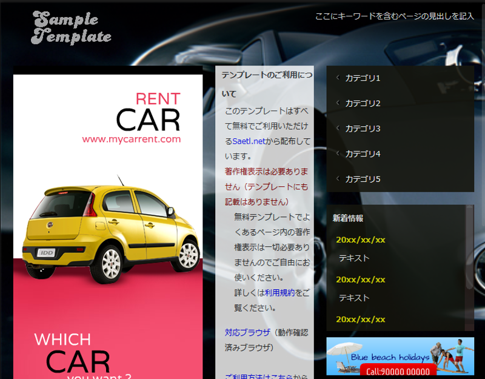Click the first 20xx/xx/xx news date
Viewport: 485px width, 379px height.
[x=361, y=240]
